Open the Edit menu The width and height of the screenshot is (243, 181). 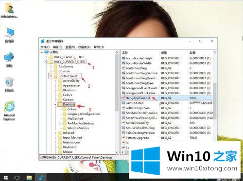(57, 47)
